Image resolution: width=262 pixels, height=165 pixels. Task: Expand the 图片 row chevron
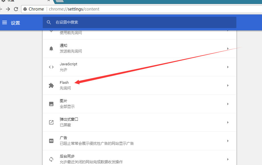[x=228, y=104]
